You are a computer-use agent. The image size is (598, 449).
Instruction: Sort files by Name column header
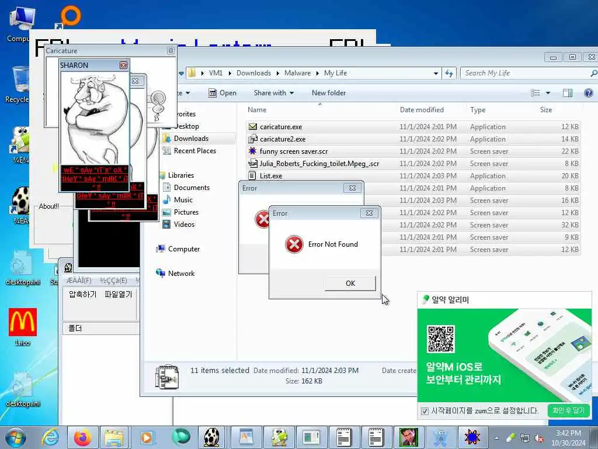tap(257, 110)
